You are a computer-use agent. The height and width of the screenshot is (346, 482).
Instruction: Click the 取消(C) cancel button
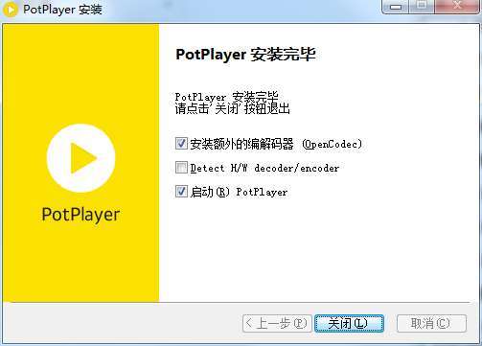(x=431, y=323)
